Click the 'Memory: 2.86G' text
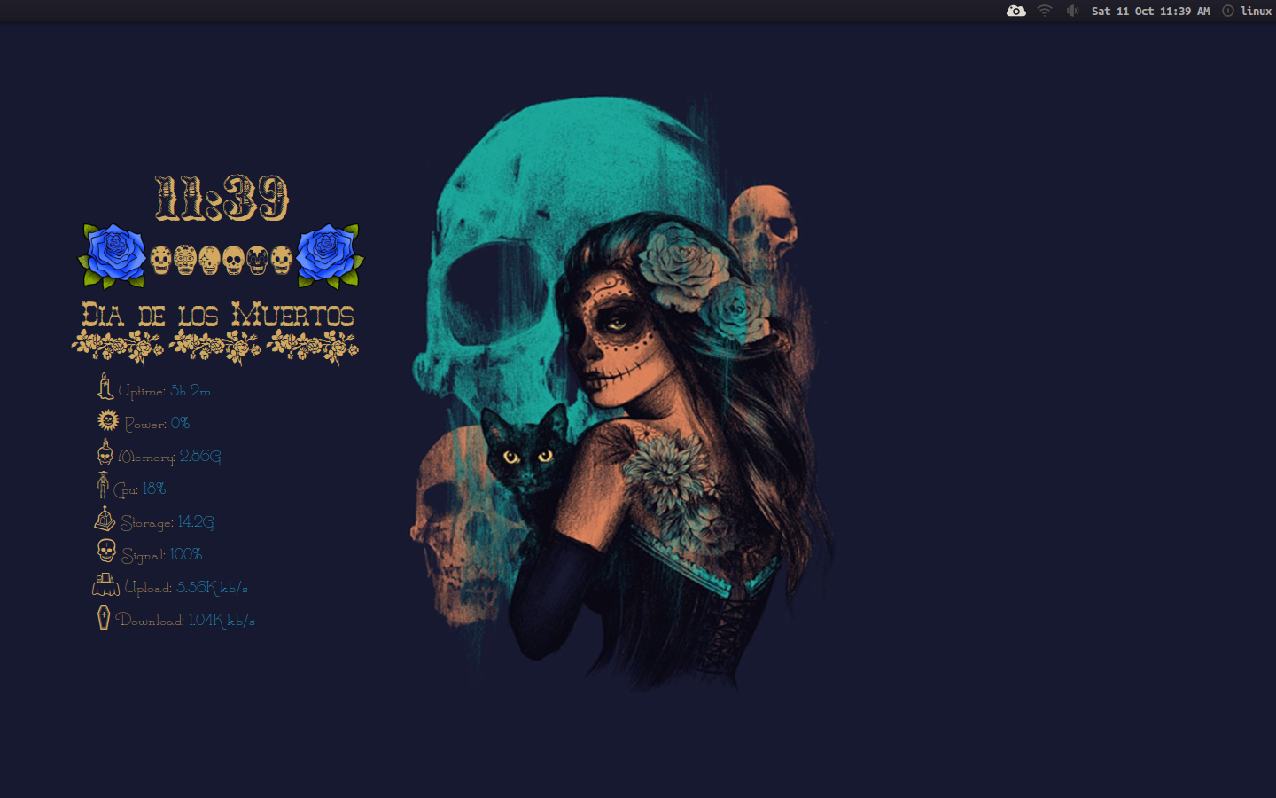The width and height of the screenshot is (1276, 798). pyautogui.click(x=169, y=457)
